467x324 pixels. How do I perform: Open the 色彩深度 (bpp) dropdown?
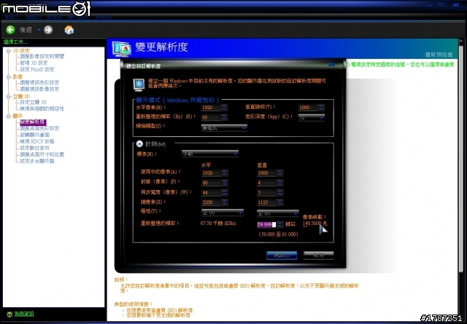[312, 117]
